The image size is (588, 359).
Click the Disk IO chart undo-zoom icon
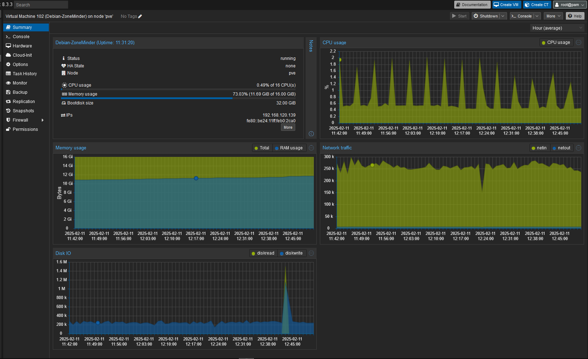[x=311, y=253]
